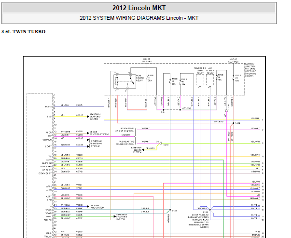Click the FUSE 46 15A label
Image resolution: width=291 pixels, height=238 pixels.
pos(184,82)
